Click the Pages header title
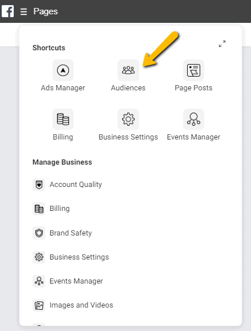Screen dimensions: 251x331 tap(46, 11)
